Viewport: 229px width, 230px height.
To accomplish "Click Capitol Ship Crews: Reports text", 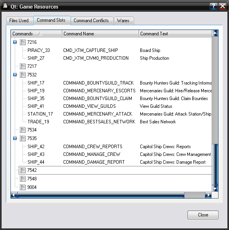I will [x=165, y=147].
